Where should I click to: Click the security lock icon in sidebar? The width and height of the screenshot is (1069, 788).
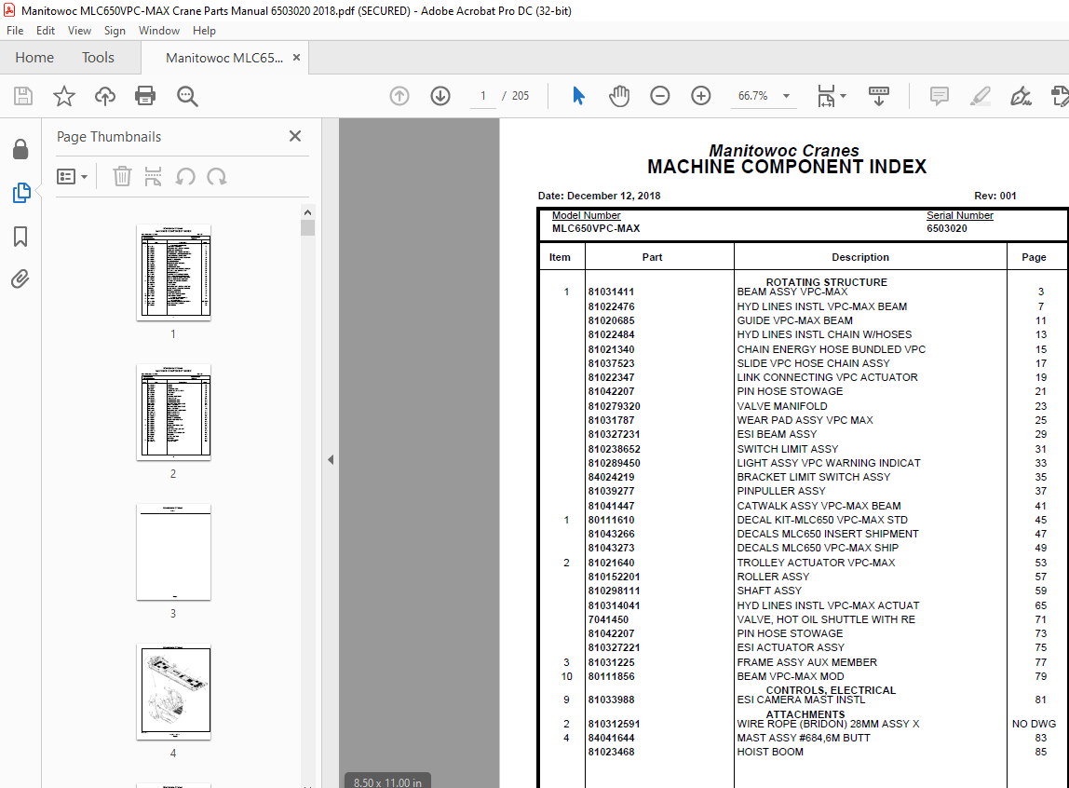click(x=20, y=149)
